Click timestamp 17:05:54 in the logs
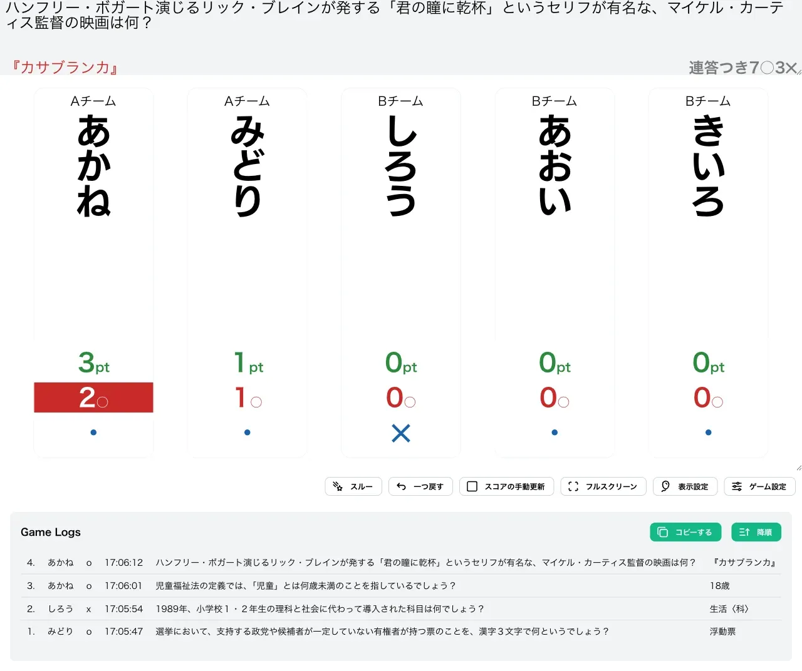The height and width of the screenshot is (671, 802). click(x=124, y=609)
